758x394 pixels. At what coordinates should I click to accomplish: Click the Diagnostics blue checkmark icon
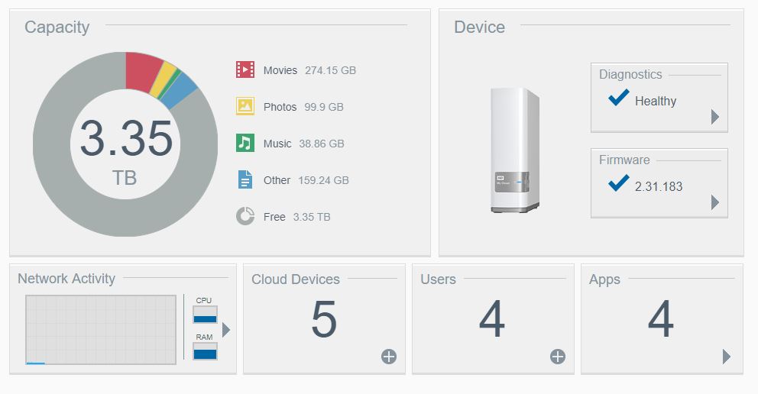(618, 98)
